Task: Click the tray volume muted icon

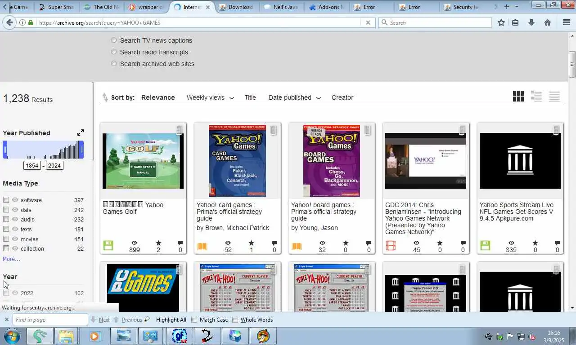Action: click(x=531, y=336)
